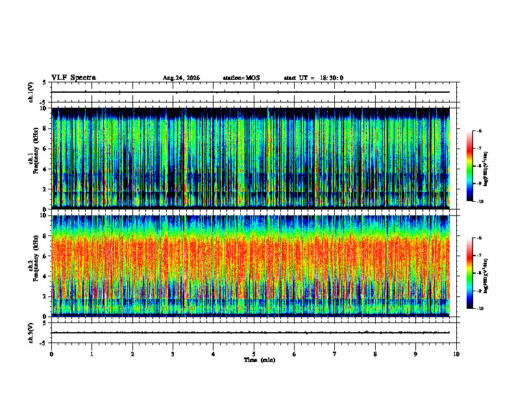Click the station=MOS label
The image size is (514, 397).
click(x=241, y=78)
